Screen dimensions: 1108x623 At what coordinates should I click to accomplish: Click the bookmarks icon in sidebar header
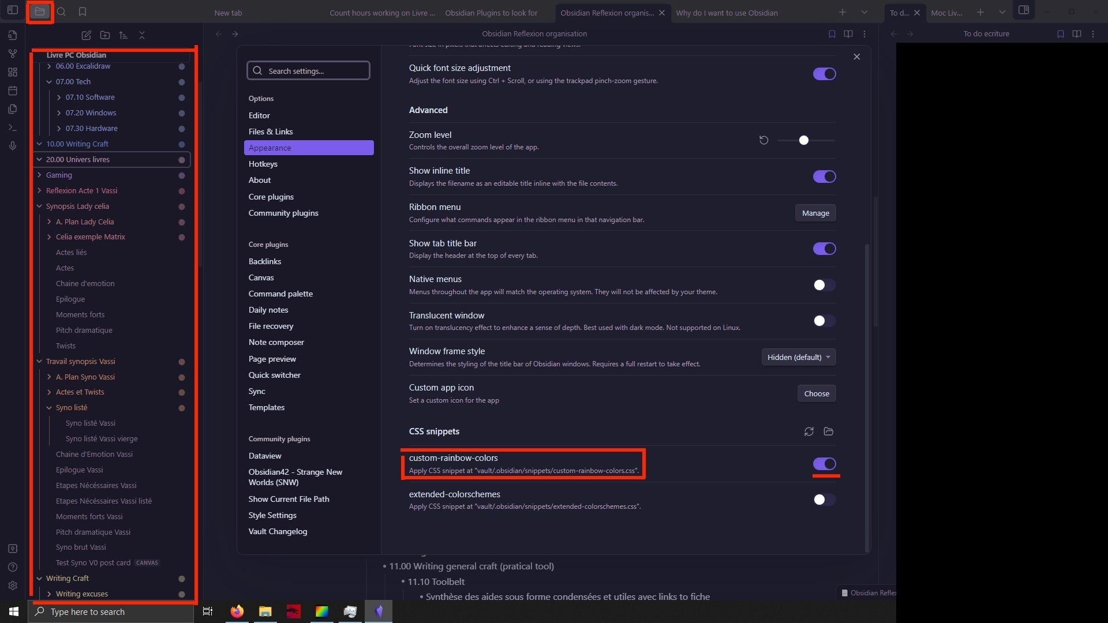(x=83, y=12)
